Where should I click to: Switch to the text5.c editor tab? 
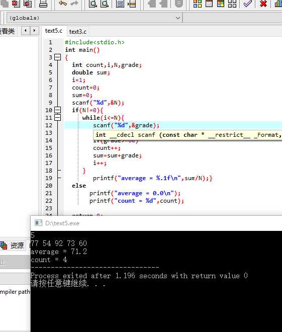coord(54,31)
